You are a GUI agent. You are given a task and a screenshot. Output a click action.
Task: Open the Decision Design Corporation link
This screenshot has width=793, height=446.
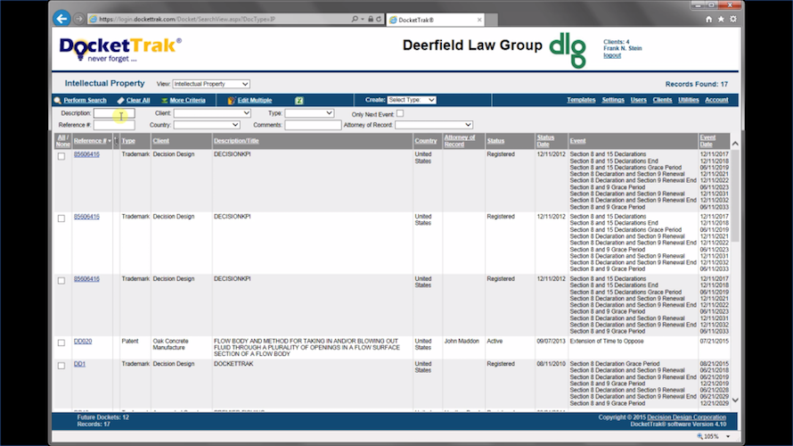click(686, 417)
